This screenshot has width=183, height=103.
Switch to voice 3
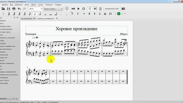point(122,14)
